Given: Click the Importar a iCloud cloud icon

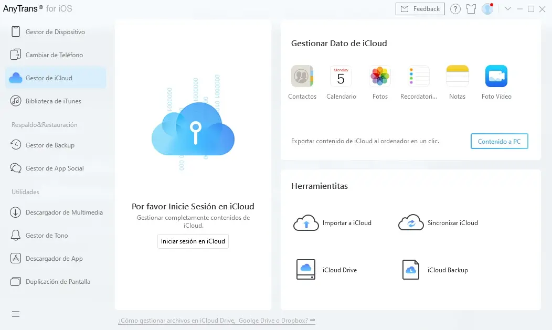Looking at the screenshot, I should 306,222.
